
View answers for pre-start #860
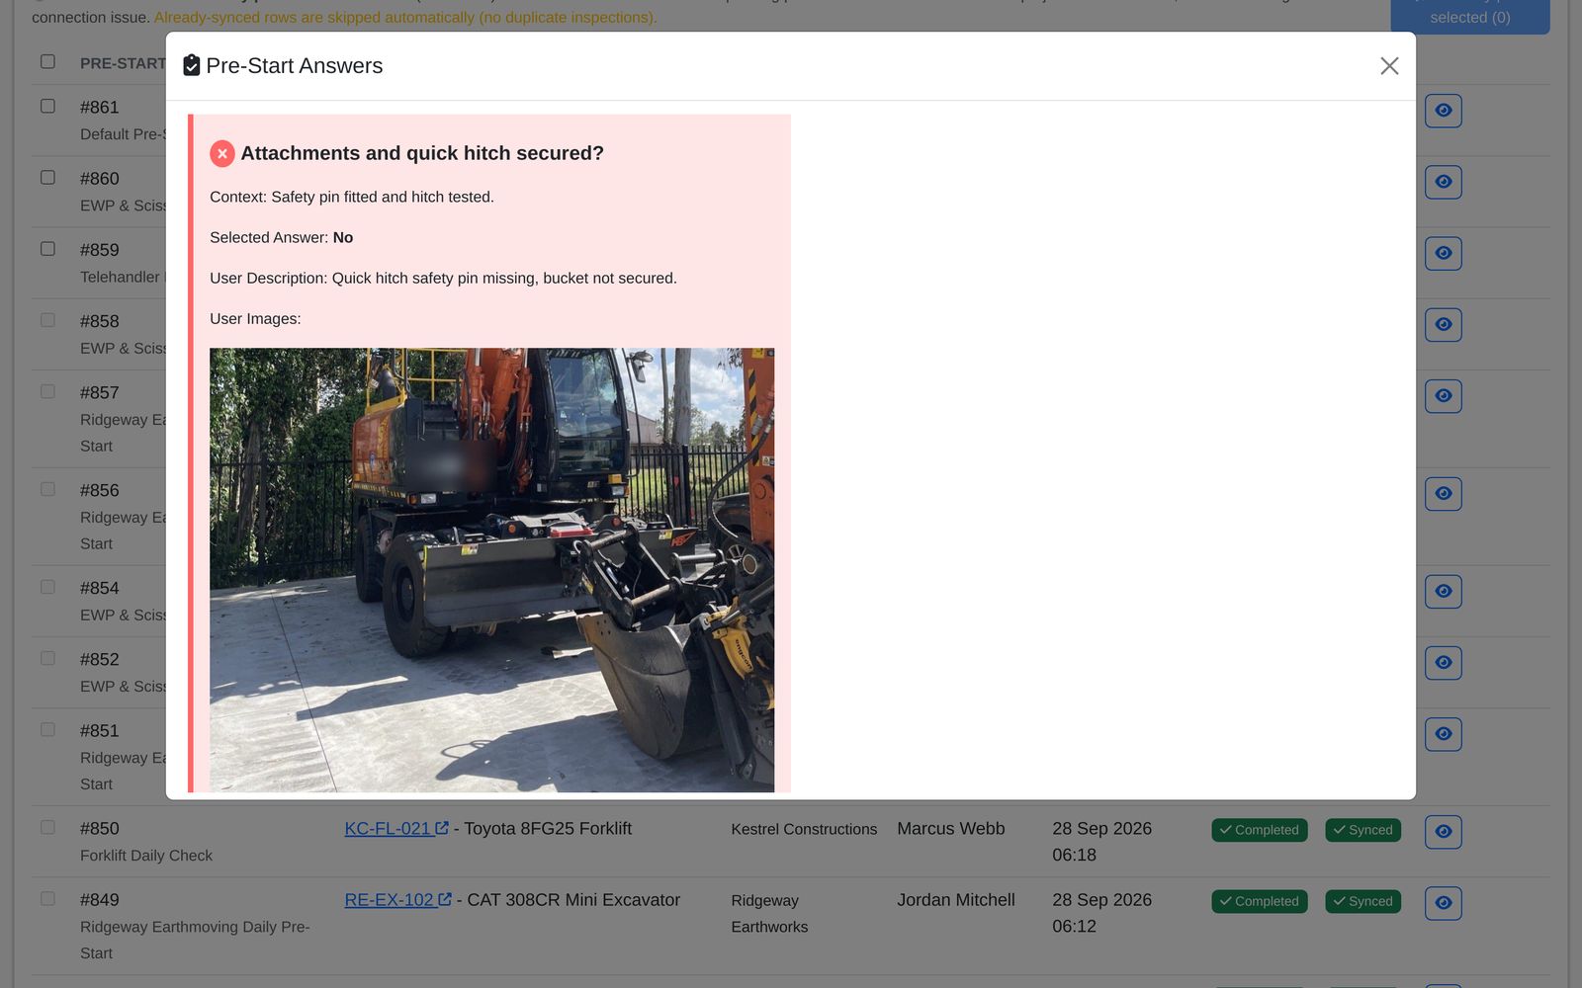(x=1443, y=182)
